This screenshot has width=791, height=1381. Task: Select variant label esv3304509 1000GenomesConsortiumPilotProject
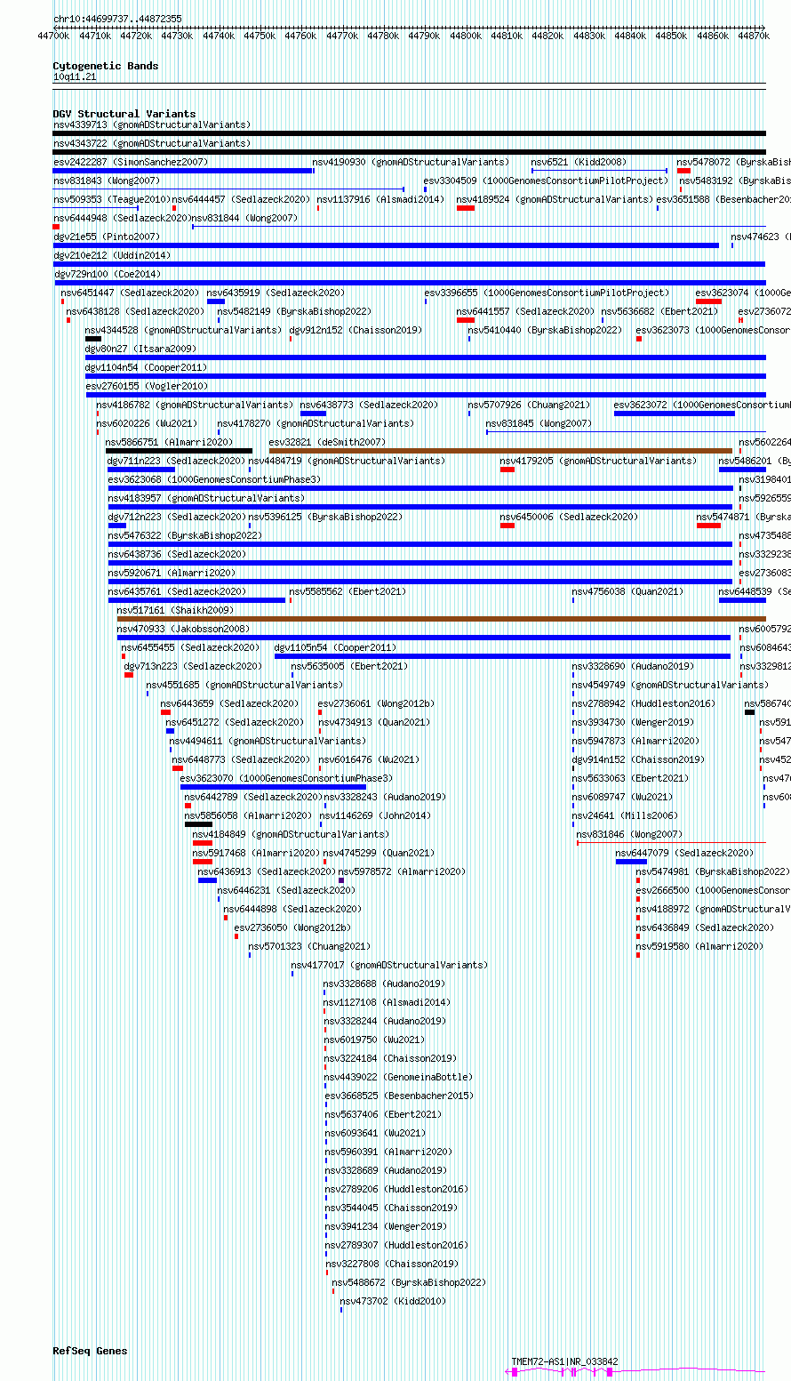coord(545,181)
